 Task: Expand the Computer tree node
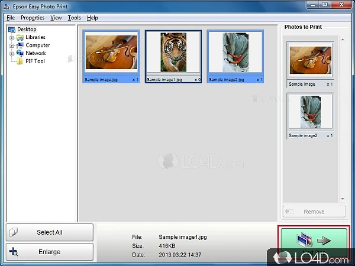click(12, 46)
